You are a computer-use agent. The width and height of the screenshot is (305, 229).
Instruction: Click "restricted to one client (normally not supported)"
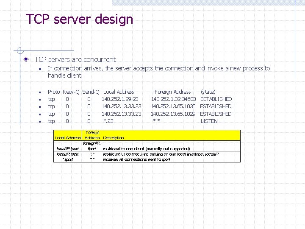pyautogui.click(x=147, y=149)
